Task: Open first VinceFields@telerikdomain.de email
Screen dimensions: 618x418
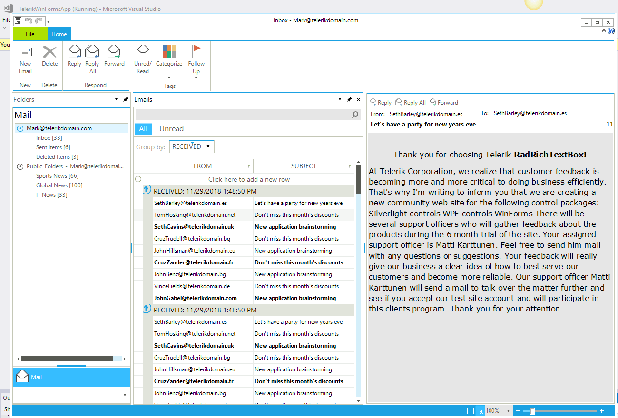Action: click(192, 286)
